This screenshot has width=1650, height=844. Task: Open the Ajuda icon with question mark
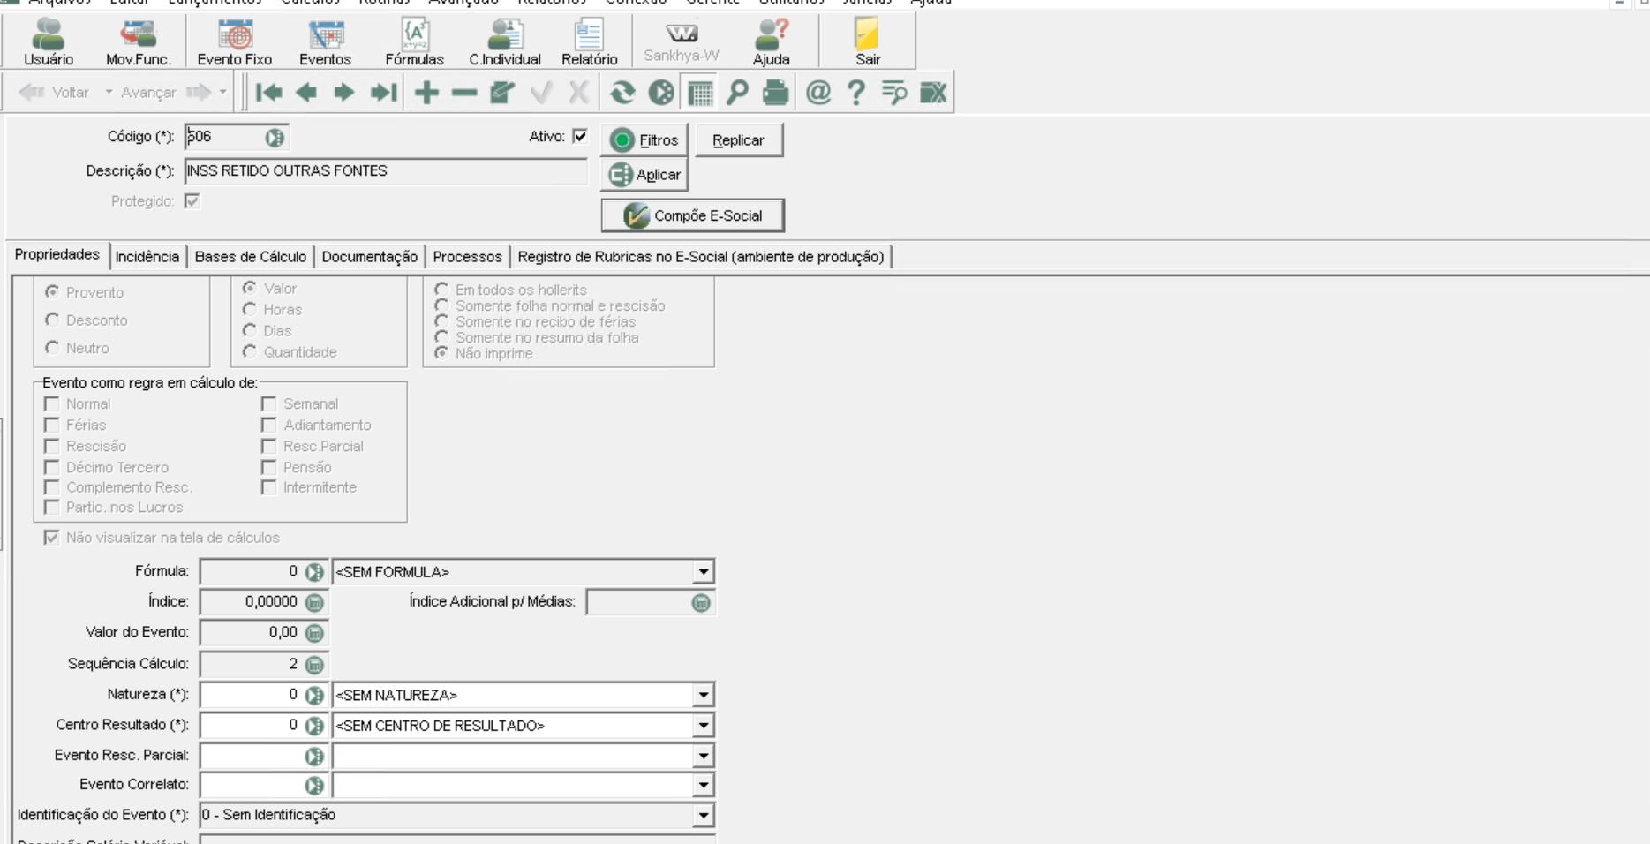click(771, 41)
